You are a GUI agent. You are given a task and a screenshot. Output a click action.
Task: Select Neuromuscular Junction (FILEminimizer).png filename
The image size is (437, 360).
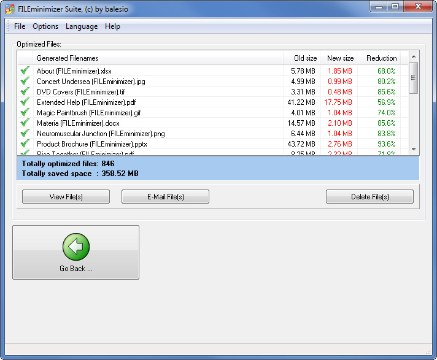click(101, 134)
